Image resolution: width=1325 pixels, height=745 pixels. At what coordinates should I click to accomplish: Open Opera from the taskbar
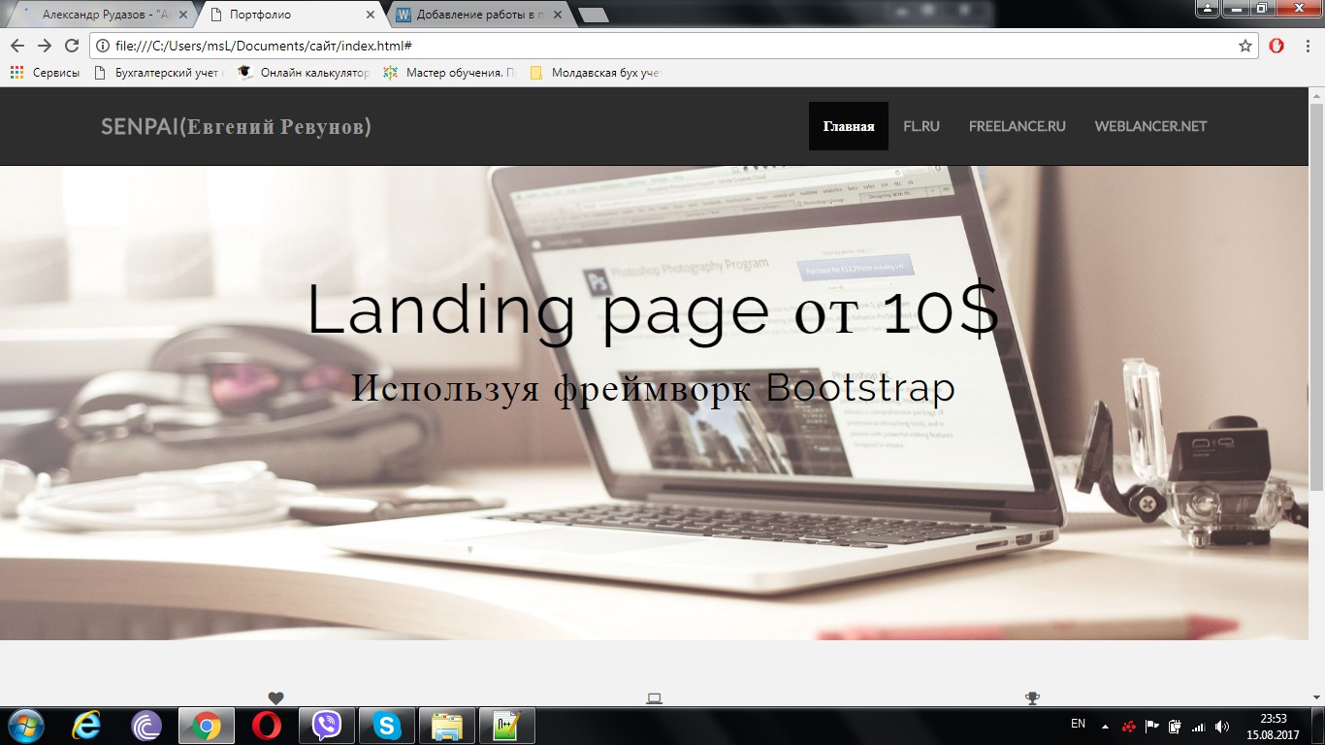[267, 726]
